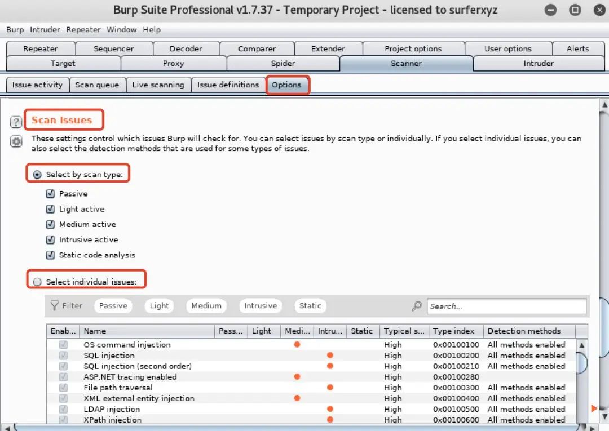
Task: Click the main panel scrollbar up arrow
Action: (604, 105)
